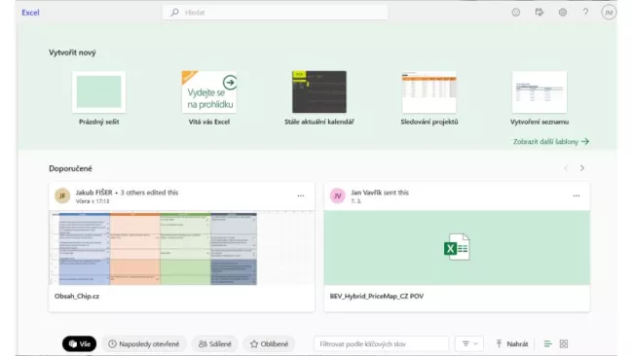Viewport: 633px width, 356px height.
Task: Open the settings gear icon
Action: click(x=562, y=13)
